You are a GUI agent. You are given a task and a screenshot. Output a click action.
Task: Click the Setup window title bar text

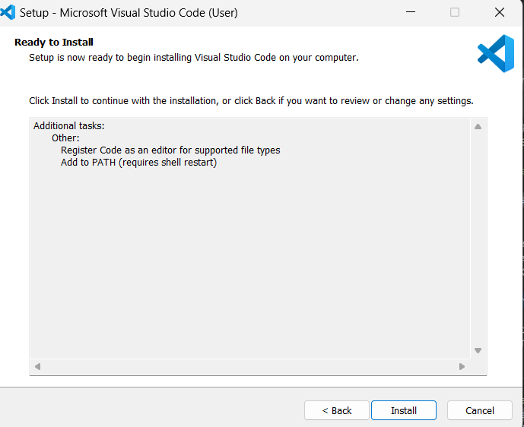click(x=129, y=13)
